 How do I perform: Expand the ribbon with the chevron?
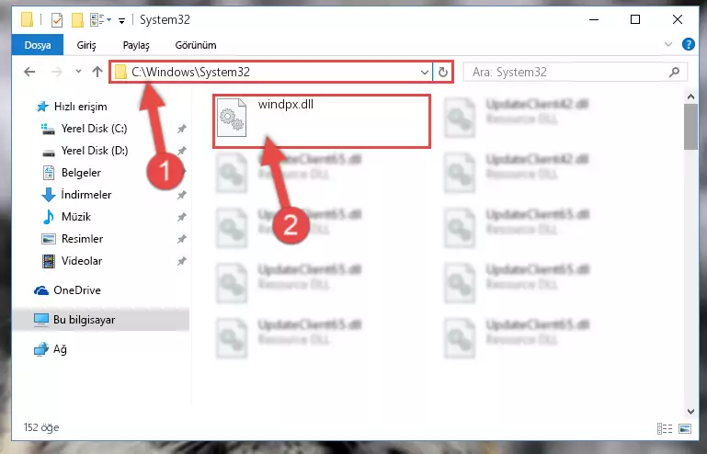[x=668, y=44]
